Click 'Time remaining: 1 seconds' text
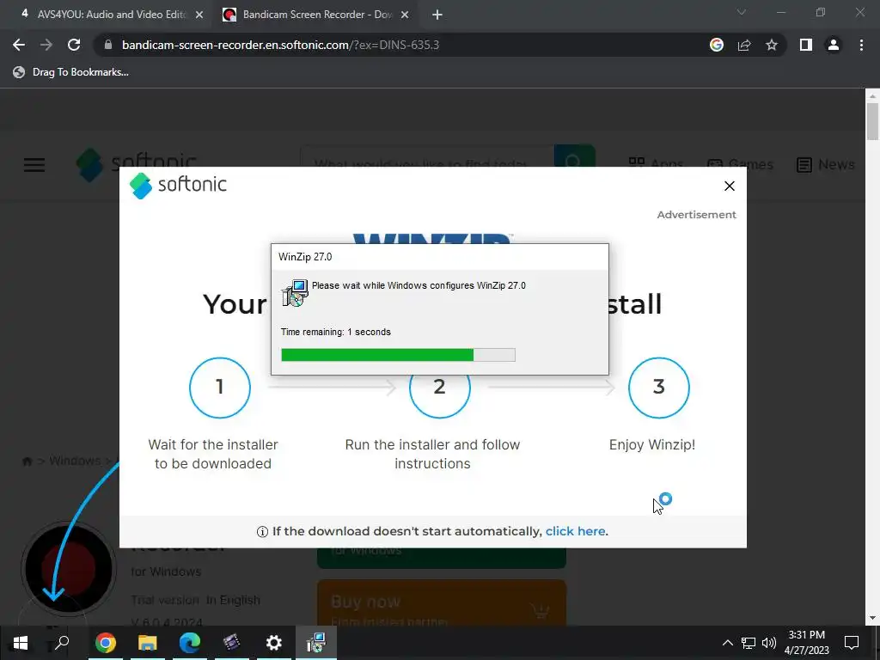Screen dimensions: 880x660 [336, 332]
